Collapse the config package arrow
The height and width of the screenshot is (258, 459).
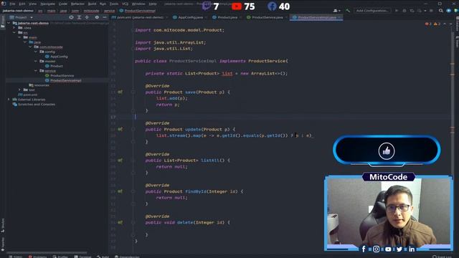point(36,52)
